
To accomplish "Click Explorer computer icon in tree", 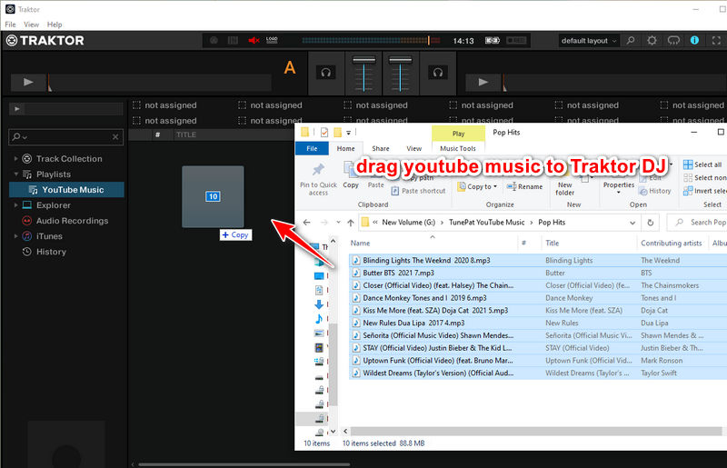I will pos(27,205).
